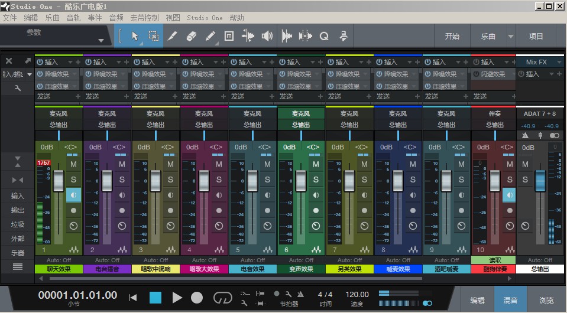Select the Listen speaker tool

coord(267,36)
